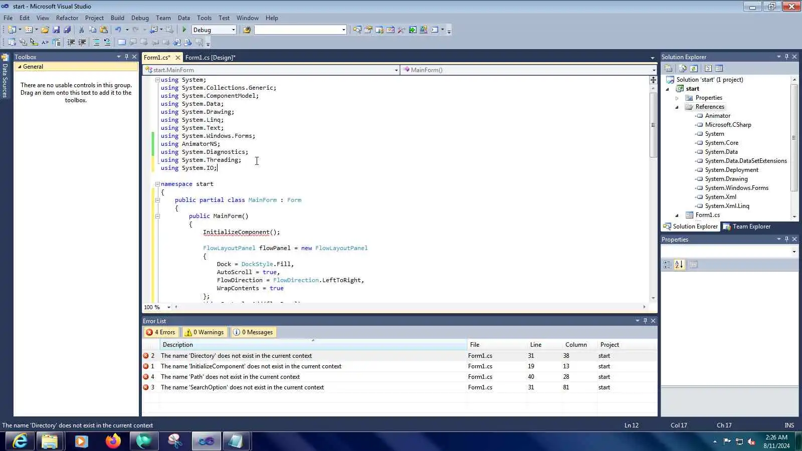This screenshot has height=451, width=802.
Task: Open Internet Explorer from the taskbar
Action: coord(20,441)
